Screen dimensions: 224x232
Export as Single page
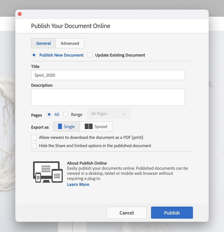pyautogui.click(x=66, y=127)
